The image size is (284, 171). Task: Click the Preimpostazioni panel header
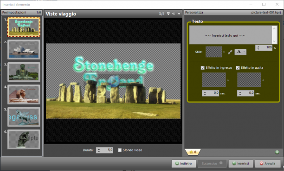[21, 13]
